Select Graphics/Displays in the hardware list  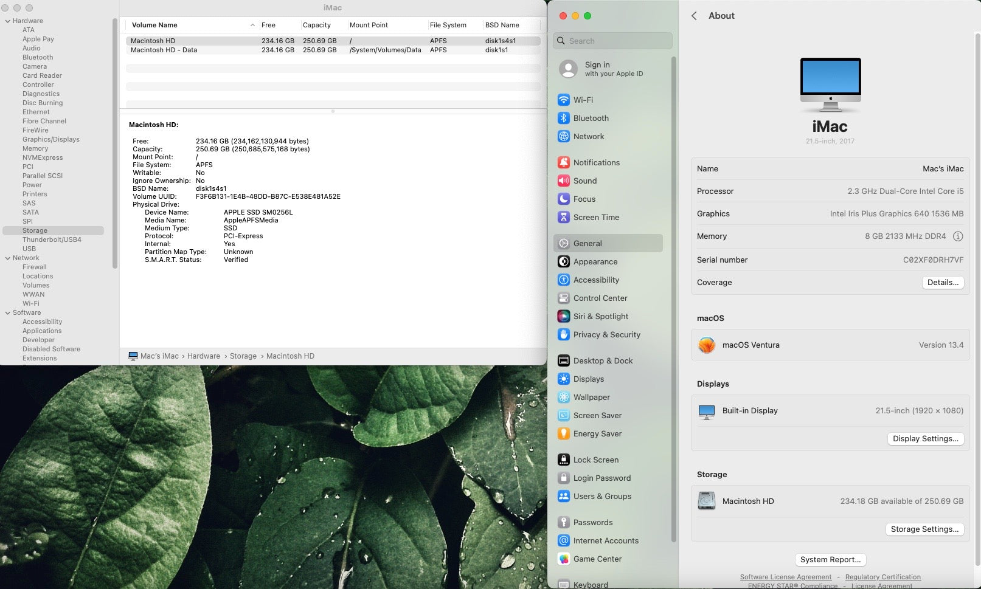(x=51, y=139)
